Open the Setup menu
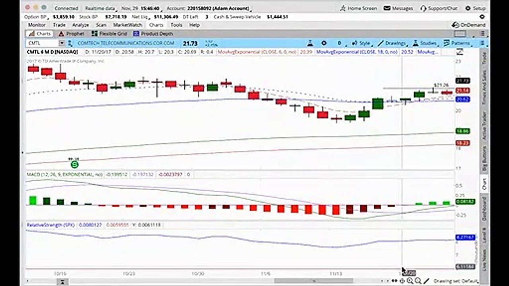 click(475, 8)
